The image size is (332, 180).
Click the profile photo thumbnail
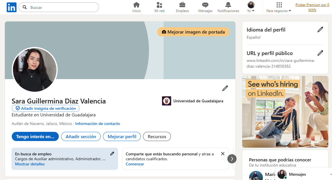[x=35, y=70]
